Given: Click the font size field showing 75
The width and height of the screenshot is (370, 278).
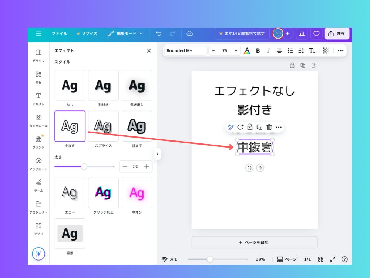Looking at the screenshot, I should (x=225, y=50).
